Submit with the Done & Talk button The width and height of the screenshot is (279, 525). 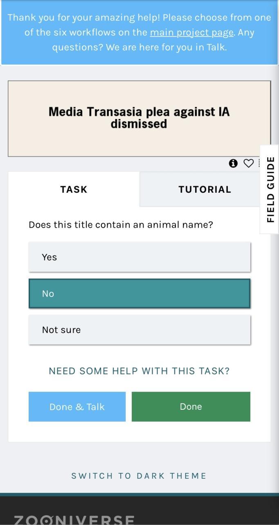77,406
